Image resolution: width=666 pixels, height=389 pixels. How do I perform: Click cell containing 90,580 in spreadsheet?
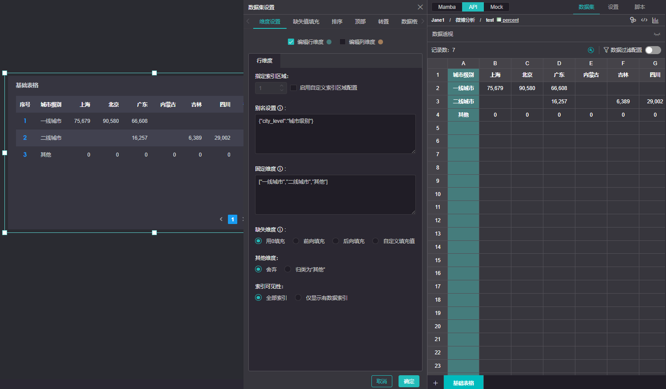(527, 88)
